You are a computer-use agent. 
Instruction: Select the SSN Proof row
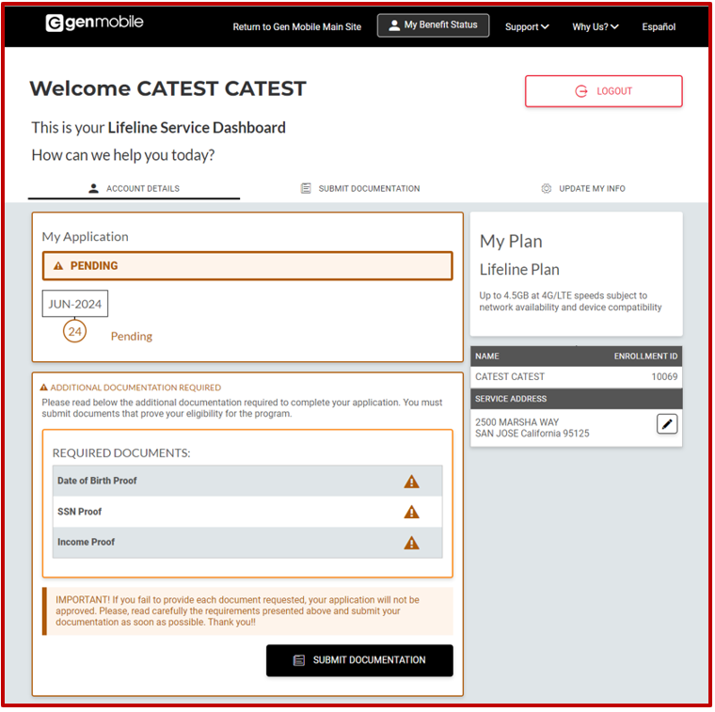[x=247, y=512]
